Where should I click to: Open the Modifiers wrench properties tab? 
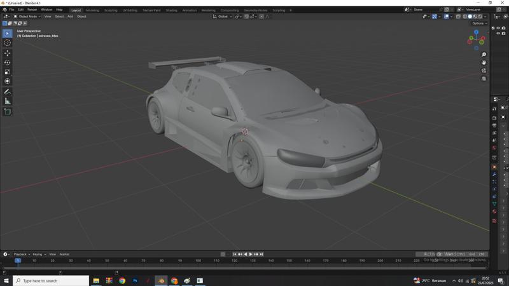tap(494, 174)
